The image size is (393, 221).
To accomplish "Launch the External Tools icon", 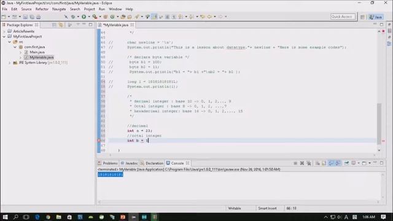I will click(95, 17).
